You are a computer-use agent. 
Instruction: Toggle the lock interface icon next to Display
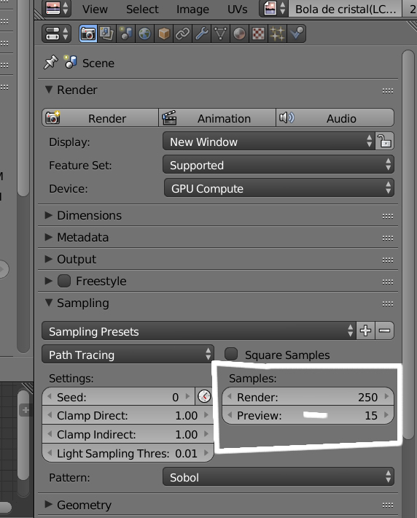tap(385, 142)
